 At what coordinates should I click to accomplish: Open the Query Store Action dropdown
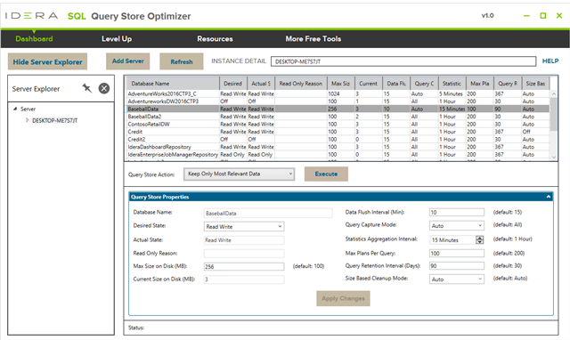coord(240,174)
